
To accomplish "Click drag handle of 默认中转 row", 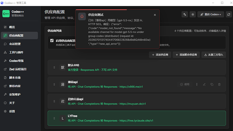I will 54,67.
